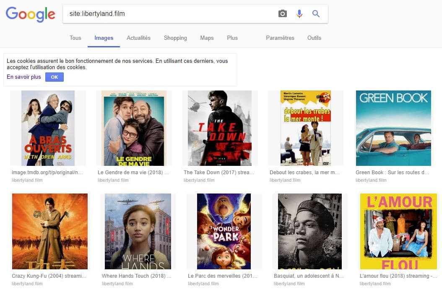This screenshot has height=289, width=442.
Task: Click libertyland.film source under L'amour flou
Action: pos(375,284)
